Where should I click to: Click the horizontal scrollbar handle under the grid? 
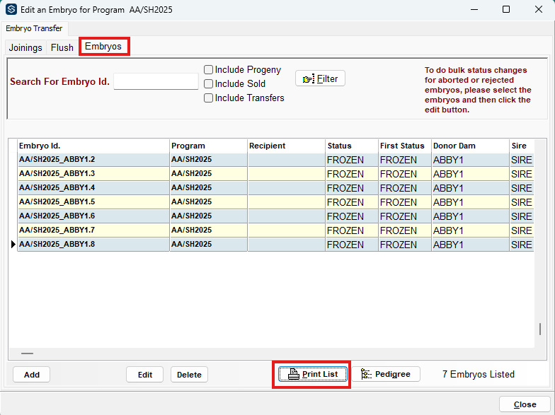27,353
